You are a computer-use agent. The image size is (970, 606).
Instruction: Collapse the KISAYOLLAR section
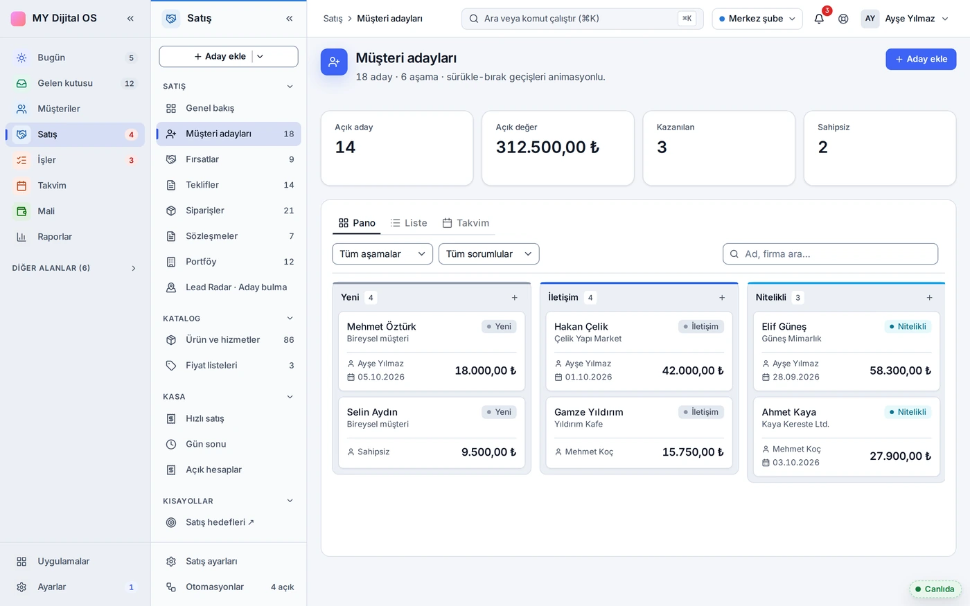229,501
